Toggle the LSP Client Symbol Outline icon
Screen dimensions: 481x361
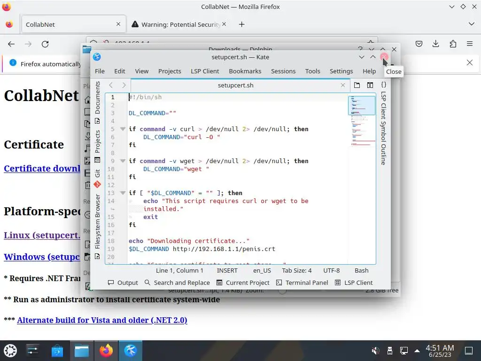[383, 85]
